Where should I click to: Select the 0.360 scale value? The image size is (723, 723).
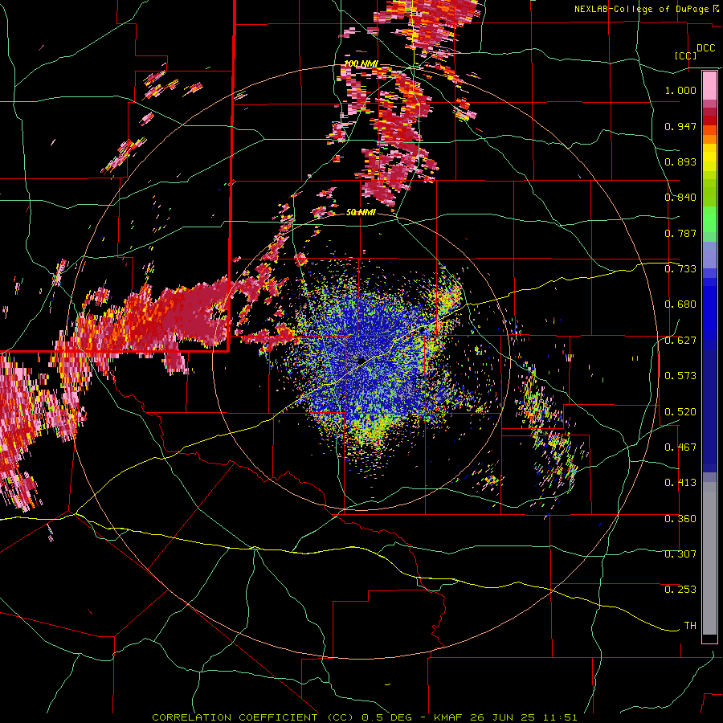(x=680, y=519)
